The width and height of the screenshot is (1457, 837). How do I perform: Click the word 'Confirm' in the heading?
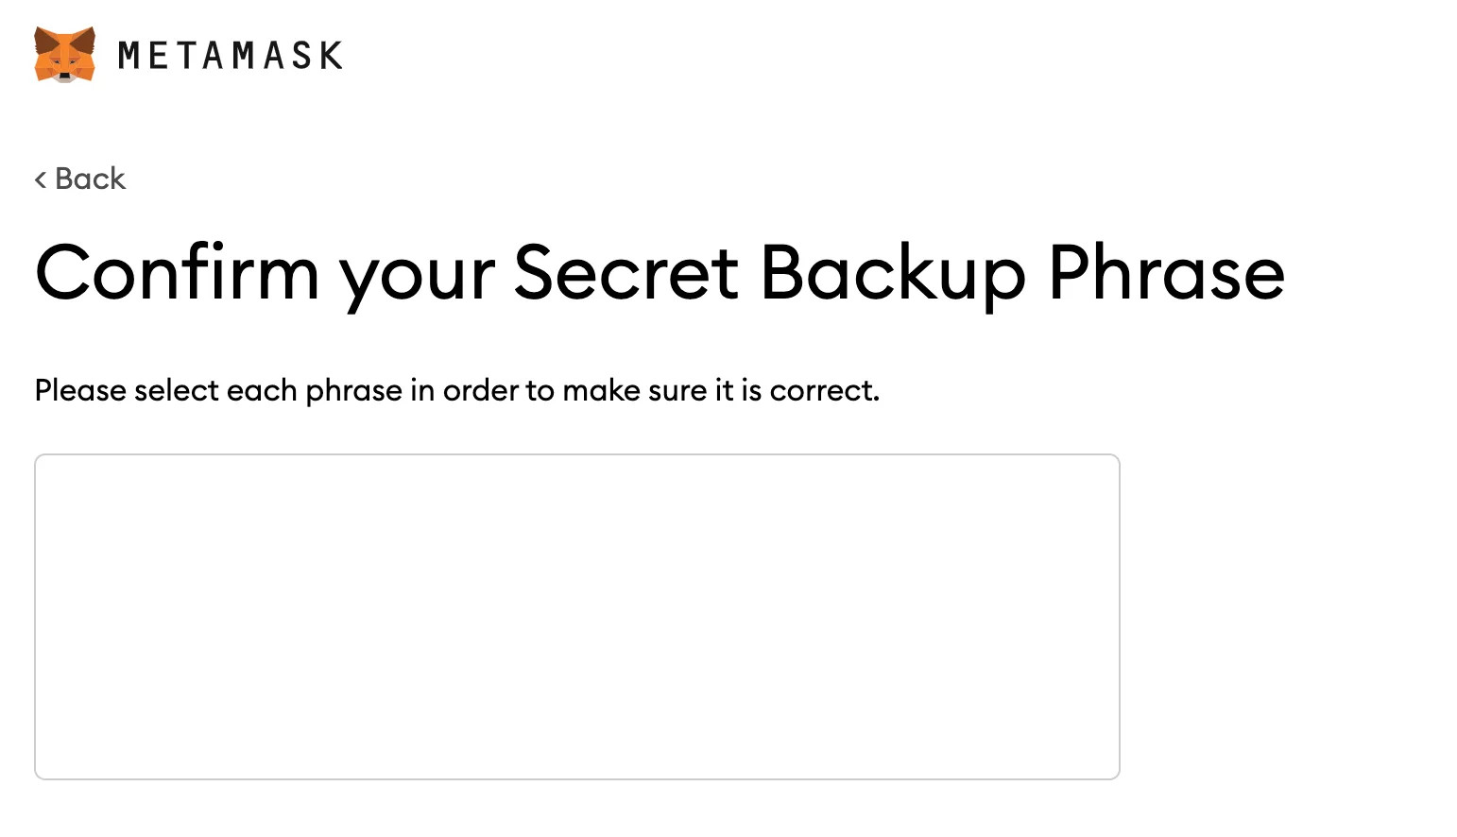[178, 273]
